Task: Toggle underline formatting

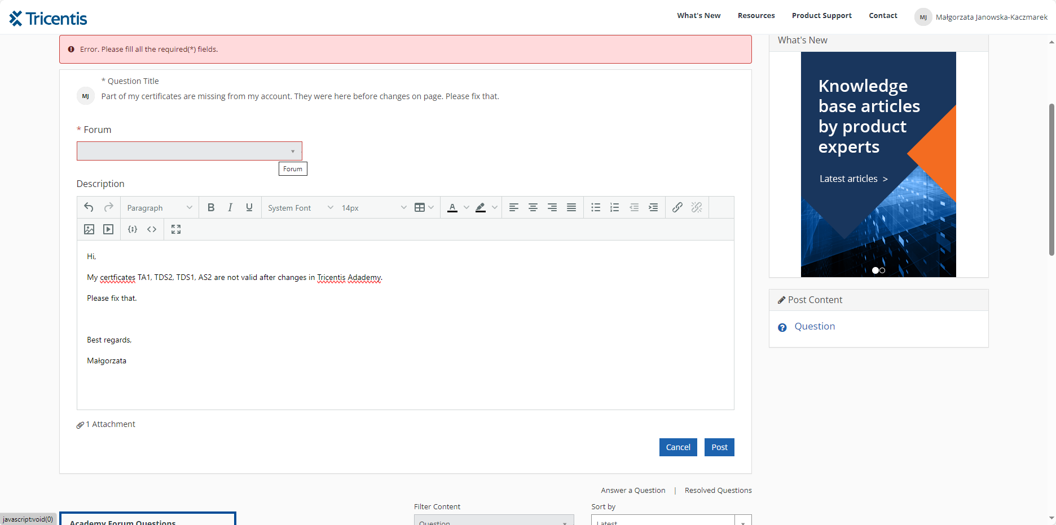Action: click(x=249, y=207)
